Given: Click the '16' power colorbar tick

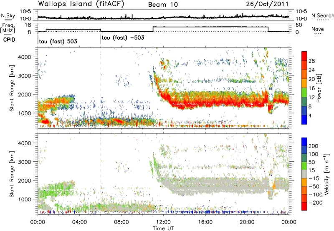Looking at the screenshot, I should click(311, 88).
